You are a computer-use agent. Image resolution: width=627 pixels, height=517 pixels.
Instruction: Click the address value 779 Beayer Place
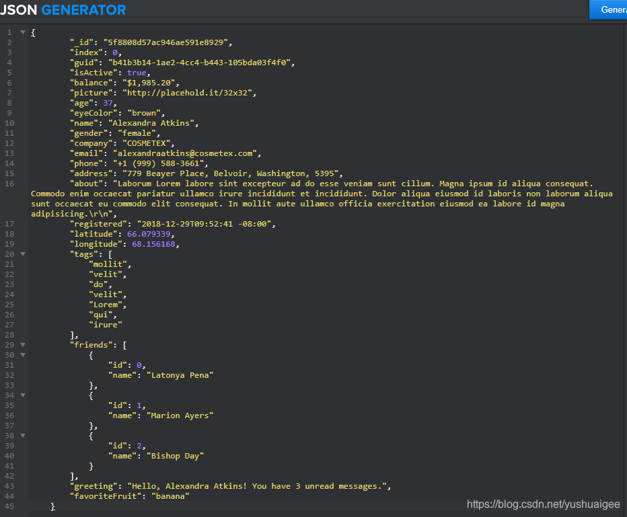165,173
